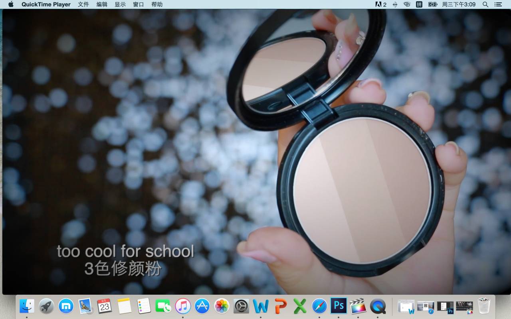Open the 帮助 (Help) menu
Image resolution: width=511 pixels, height=319 pixels.
pos(157,4)
